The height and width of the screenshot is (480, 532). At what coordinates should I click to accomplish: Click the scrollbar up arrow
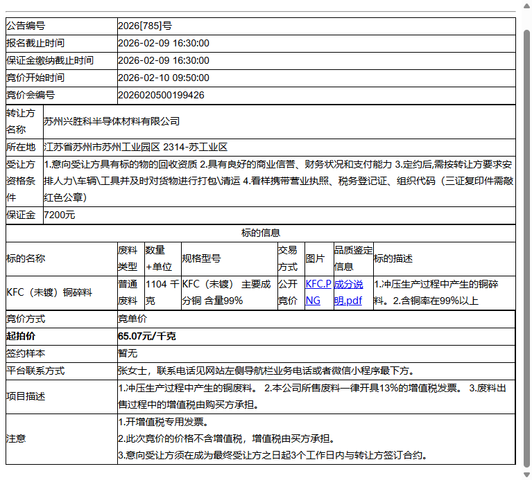point(527,6)
